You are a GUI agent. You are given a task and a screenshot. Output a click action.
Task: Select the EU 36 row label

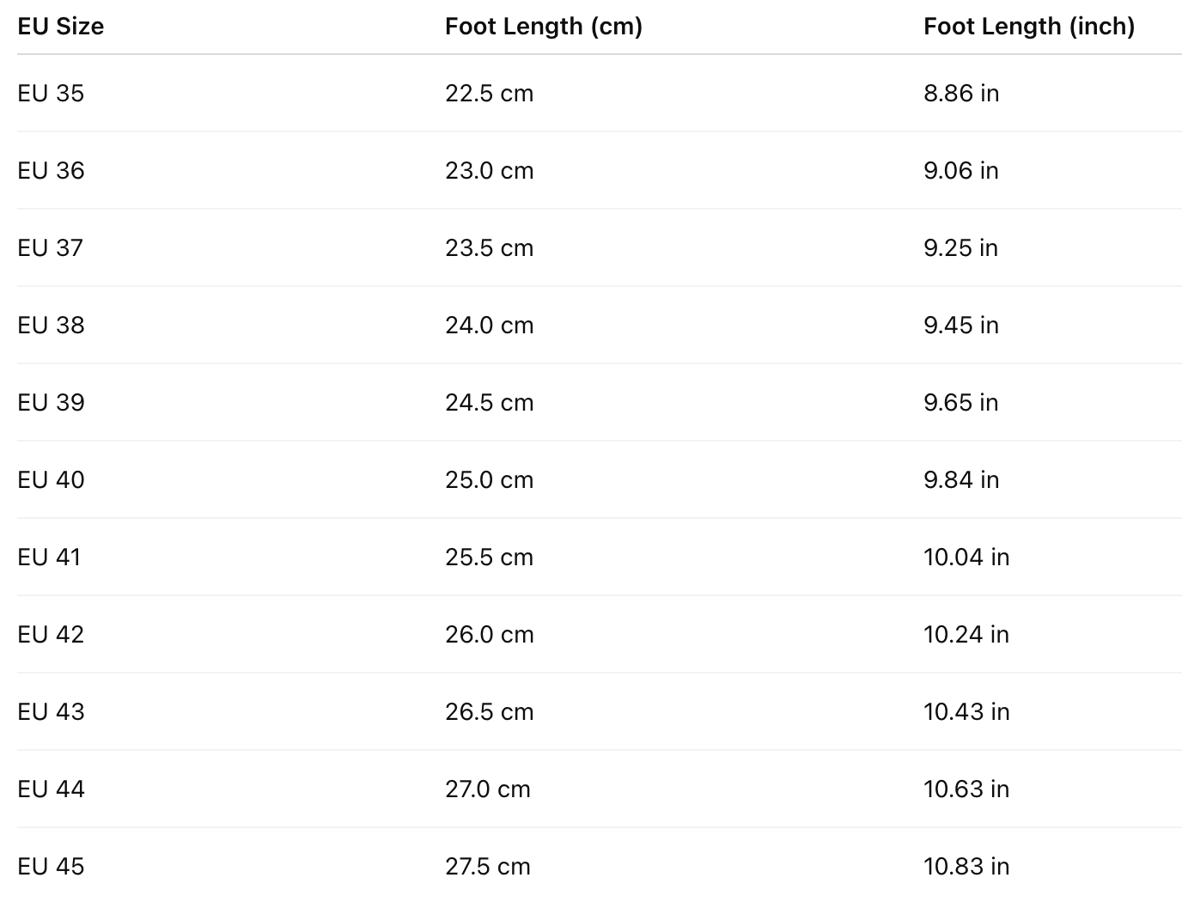51,171
